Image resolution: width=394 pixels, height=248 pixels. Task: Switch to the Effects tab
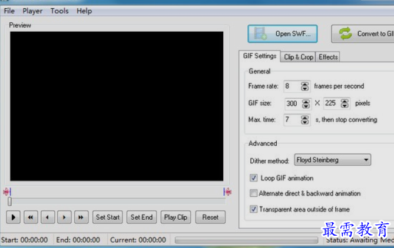tap(328, 57)
